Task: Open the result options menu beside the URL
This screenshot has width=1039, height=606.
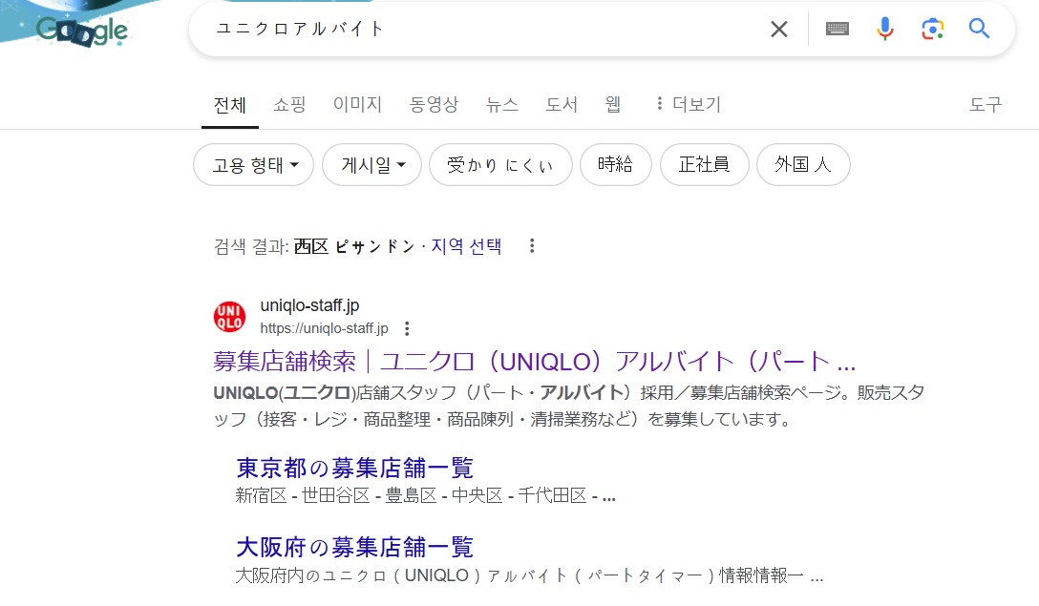Action: [x=407, y=328]
